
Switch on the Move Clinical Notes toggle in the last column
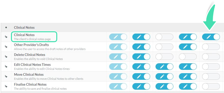(211, 76)
